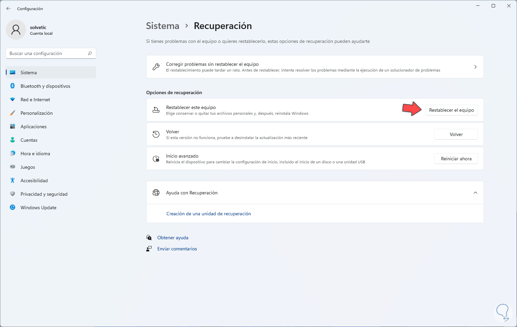Viewport: 517px width, 327px height.
Task: Click the Inicio avanzado icon
Action: pos(156,159)
